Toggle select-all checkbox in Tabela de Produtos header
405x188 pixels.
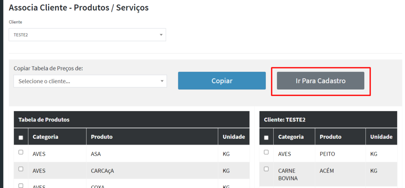(21, 138)
